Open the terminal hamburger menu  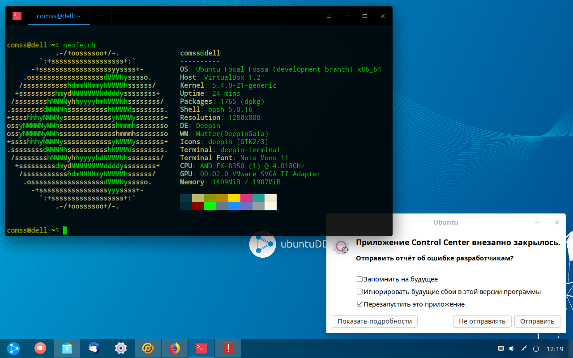point(329,16)
